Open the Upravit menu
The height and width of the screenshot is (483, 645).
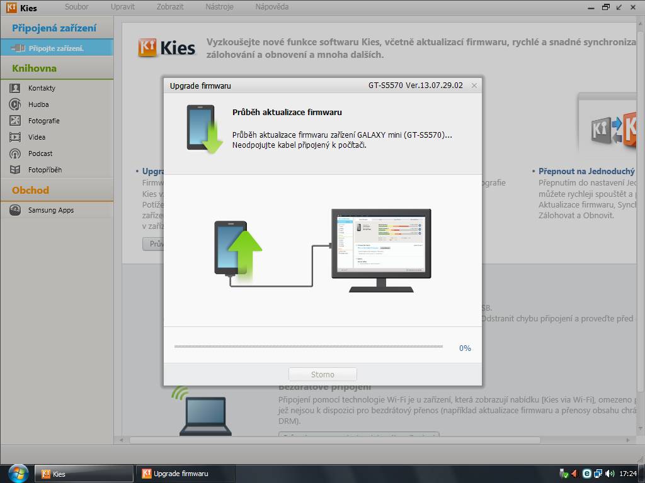[x=123, y=7]
